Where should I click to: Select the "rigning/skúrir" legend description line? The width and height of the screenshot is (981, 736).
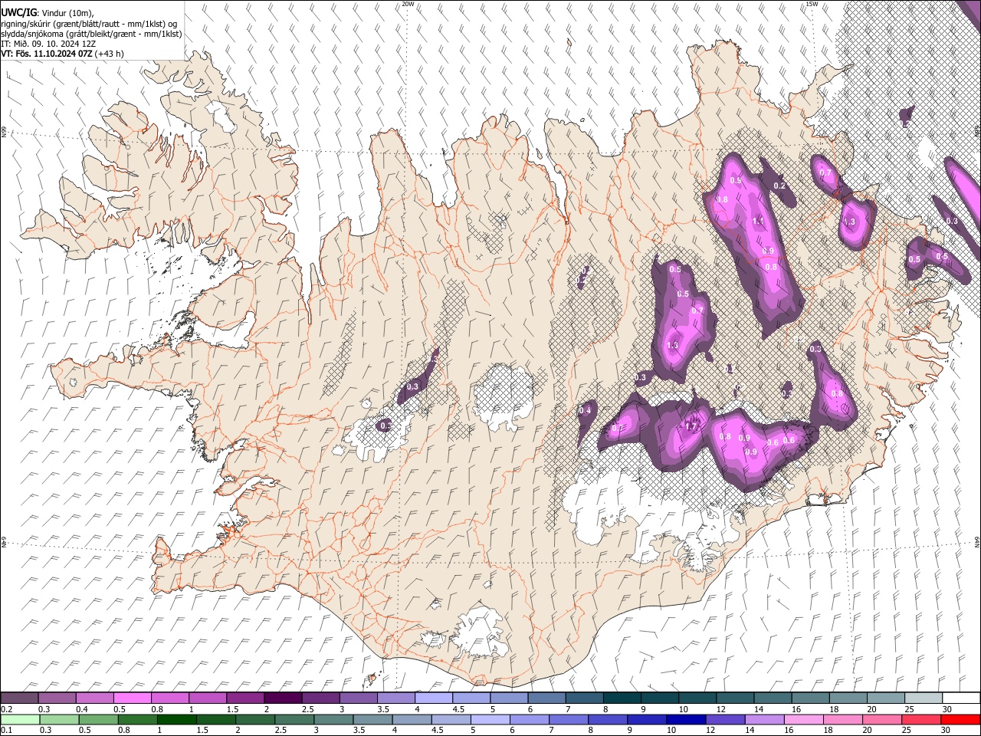(x=89, y=24)
